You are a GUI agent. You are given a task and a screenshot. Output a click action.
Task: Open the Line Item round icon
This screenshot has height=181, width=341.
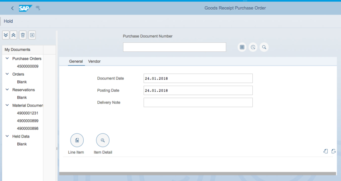point(77,140)
